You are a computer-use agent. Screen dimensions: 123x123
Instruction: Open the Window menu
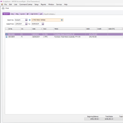pos(51,4)
